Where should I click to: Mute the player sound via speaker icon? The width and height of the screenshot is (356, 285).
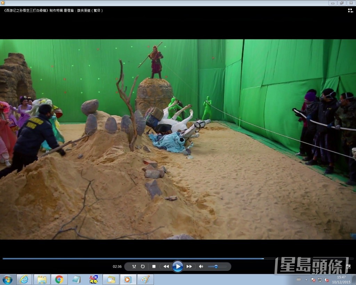tap(201, 266)
